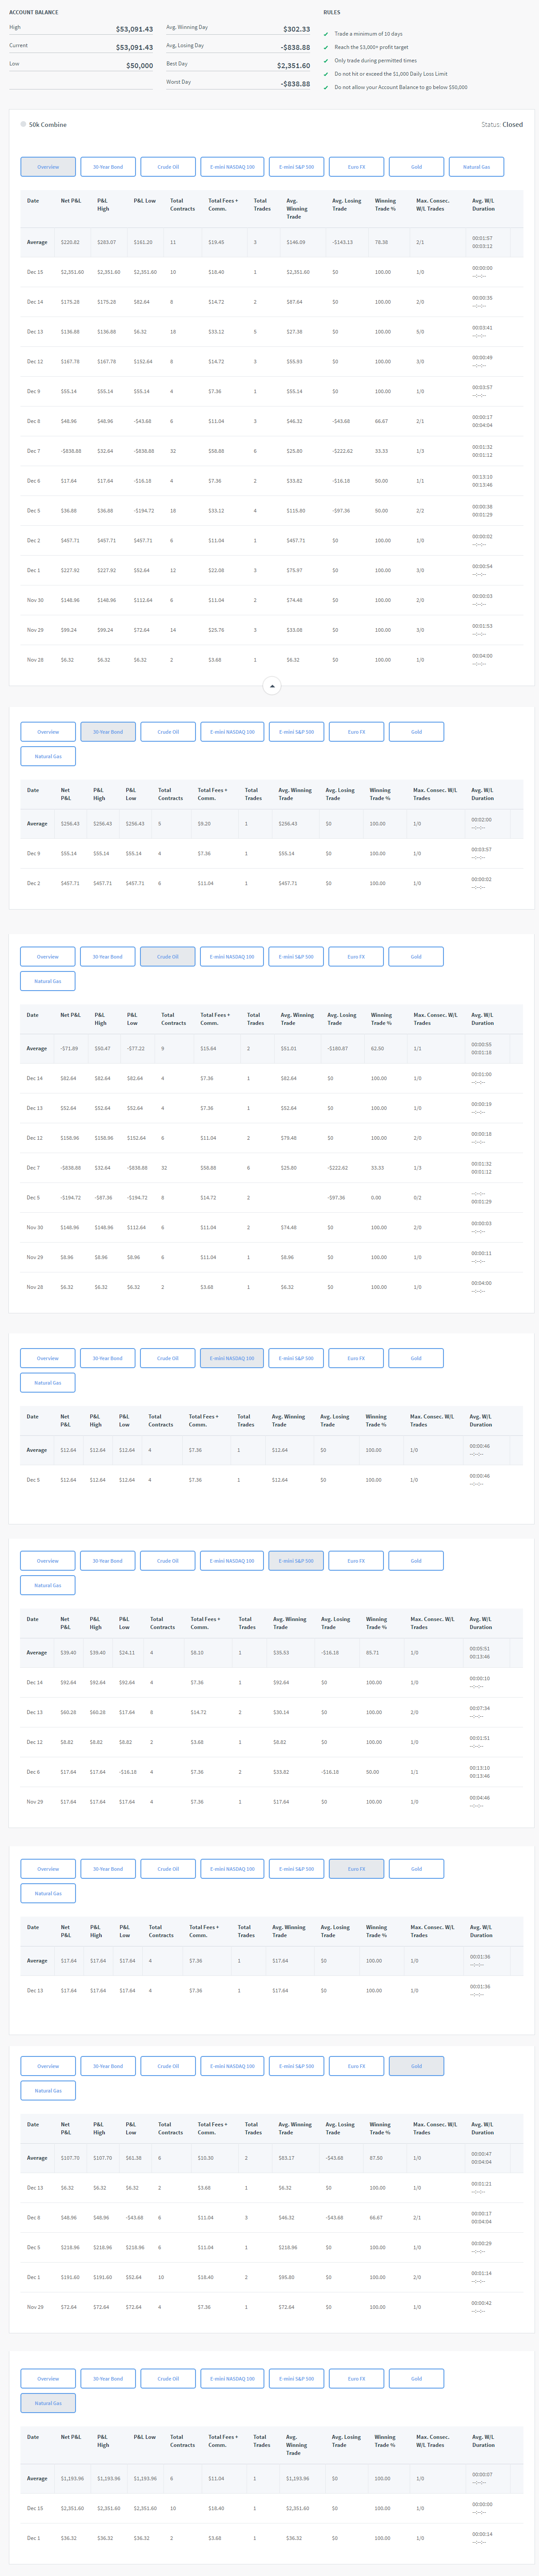Click the highlighted Natural Gas tab

[48, 2403]
